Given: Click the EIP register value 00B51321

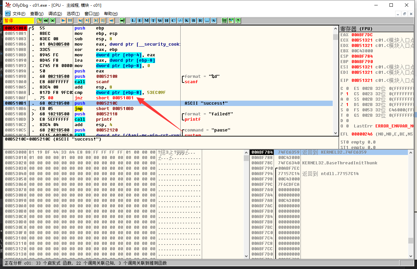Looking at the screenshot, I should [x=362, y=80].
